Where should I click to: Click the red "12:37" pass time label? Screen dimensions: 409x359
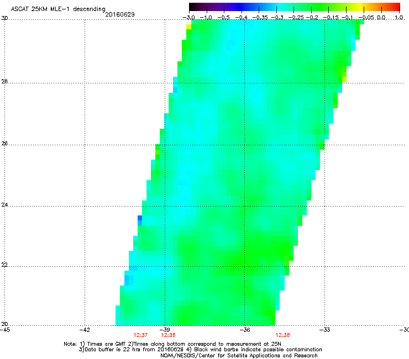pos(140,335)
